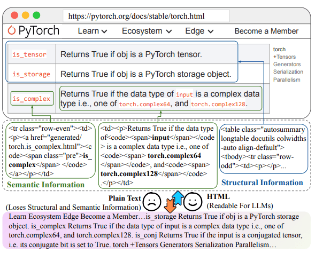323x254 pixels.
Task: Click the PyTorch flame logo
Action: click(11, 31)
